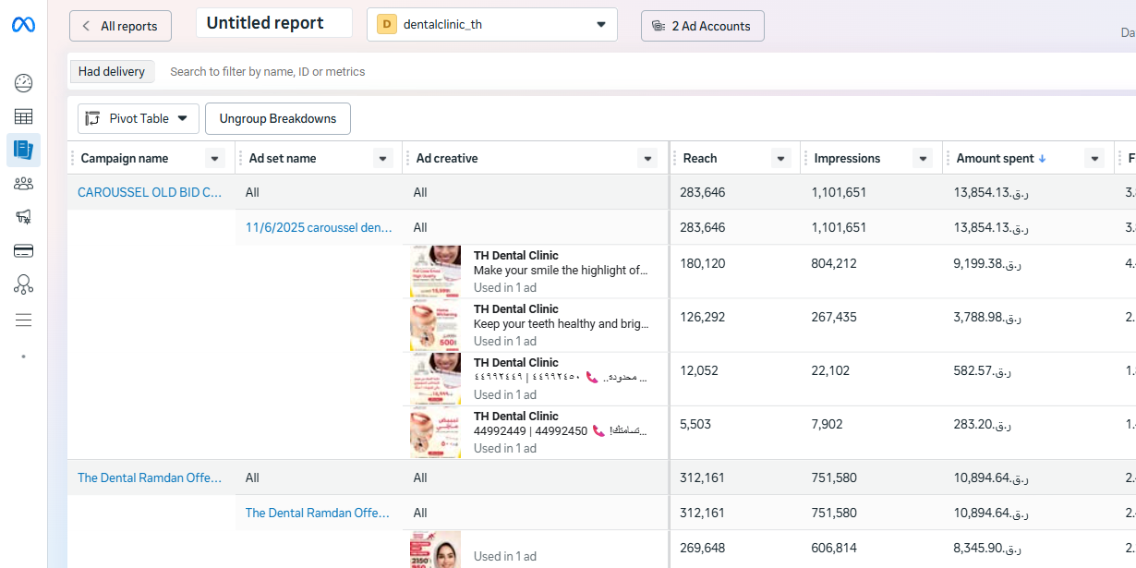Open Campaigns table grid icon in sidebar
Screen dimensions: 1136x568
(x=24, y=116)
